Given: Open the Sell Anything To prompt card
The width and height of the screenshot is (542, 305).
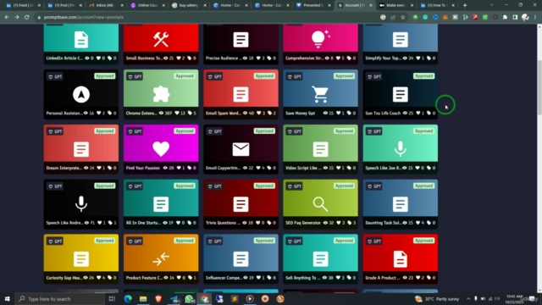Looking at the screenshot, I should tap(320, 258).
